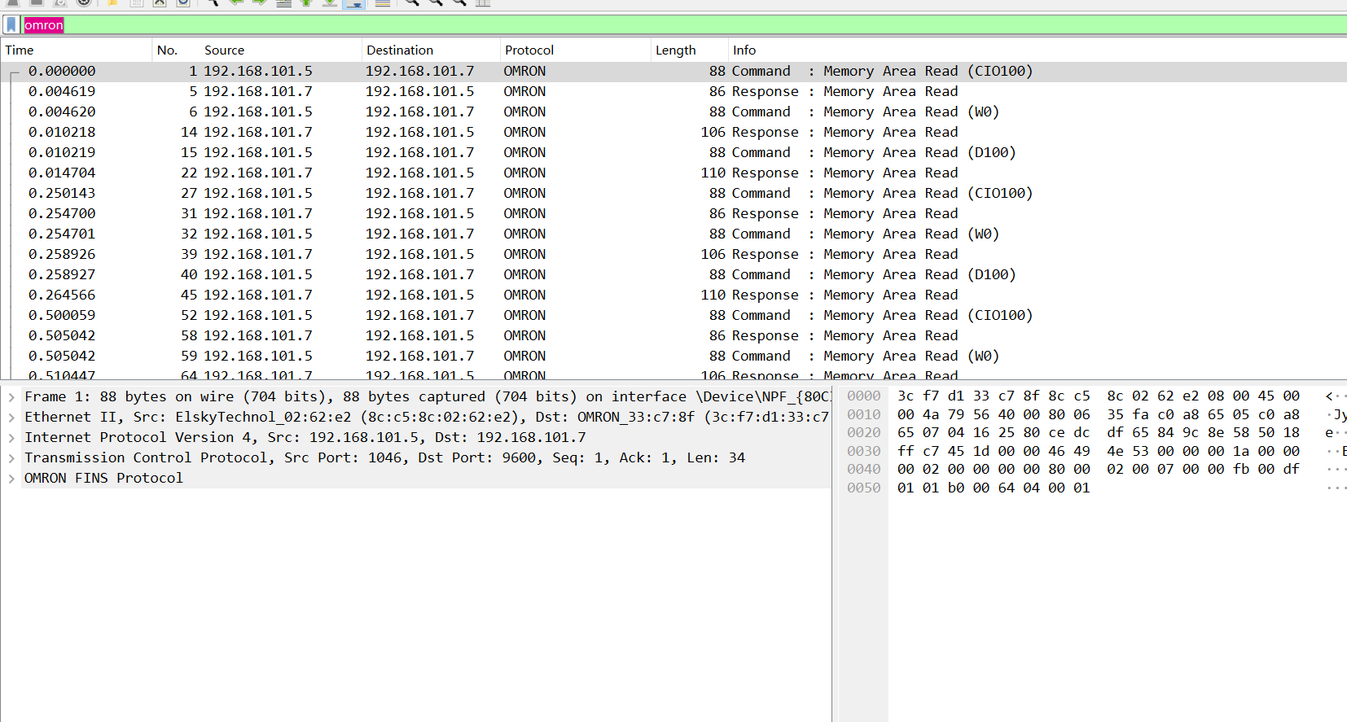Sort by the Source column header
Image resolution: width=1347 pixels, height=722 pixels.
tap(280, 50)
